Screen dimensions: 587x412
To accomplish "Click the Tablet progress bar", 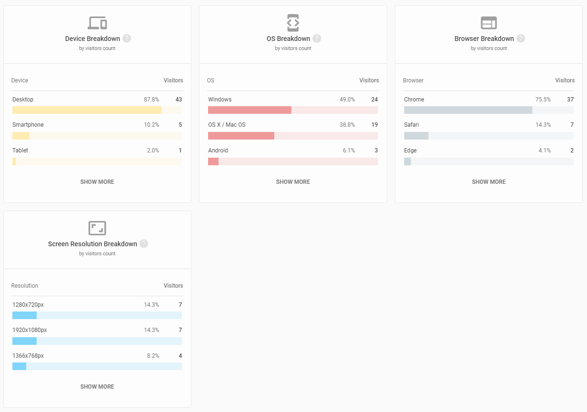I will point(97,161).
